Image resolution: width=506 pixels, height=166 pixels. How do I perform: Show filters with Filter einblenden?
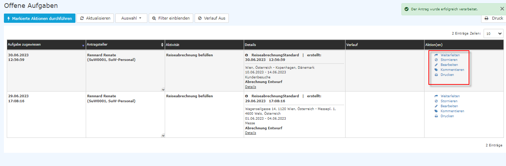coord(171,18)
